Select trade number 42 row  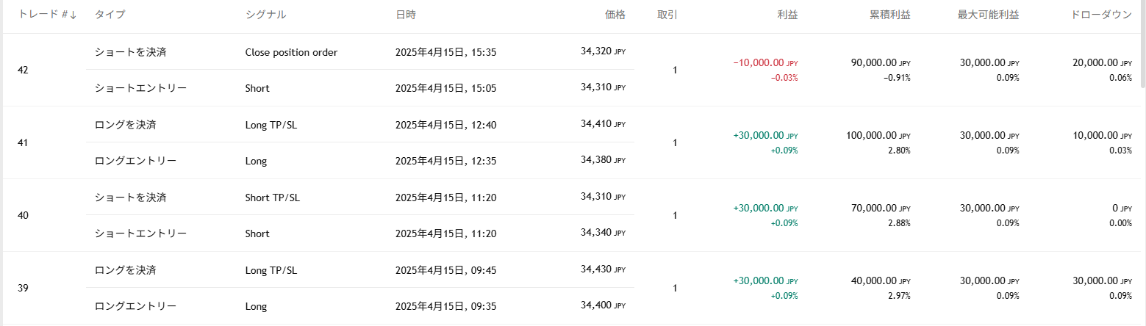point(23,70)
